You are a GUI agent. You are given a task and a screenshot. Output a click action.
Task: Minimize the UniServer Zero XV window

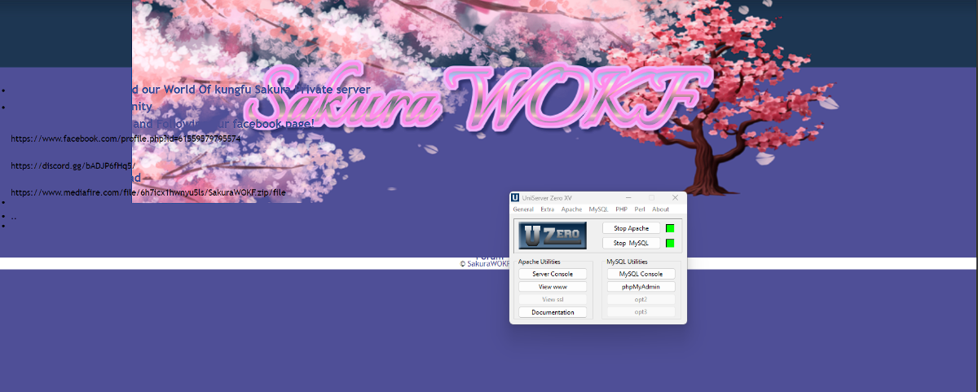click(x=628, y=198)
